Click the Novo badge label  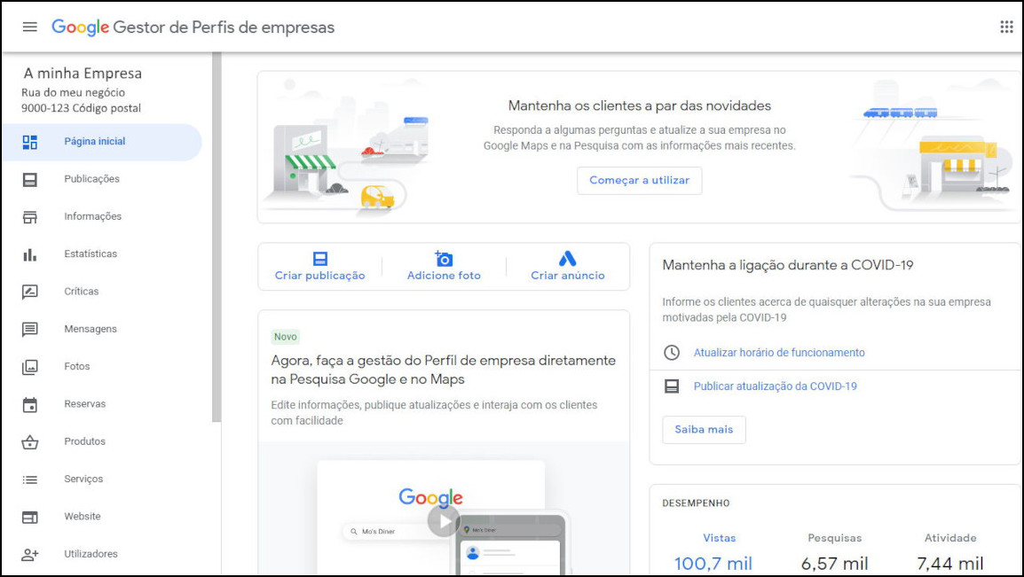286,337
